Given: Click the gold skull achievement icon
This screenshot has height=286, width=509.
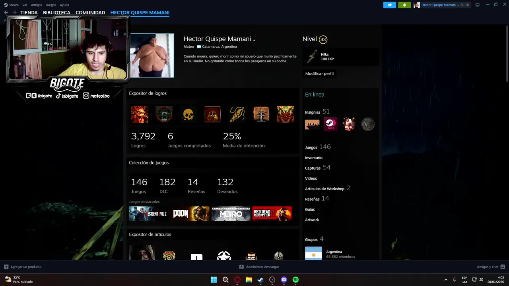Looking at the screenshot, I should [188, 114].
